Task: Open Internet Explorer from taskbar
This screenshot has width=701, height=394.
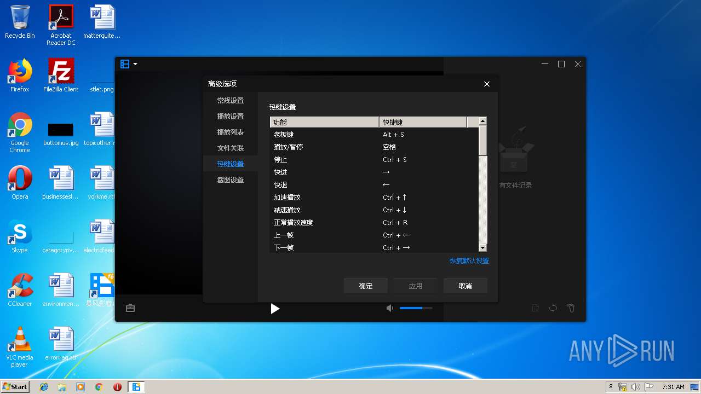Action: click(44, 387)
